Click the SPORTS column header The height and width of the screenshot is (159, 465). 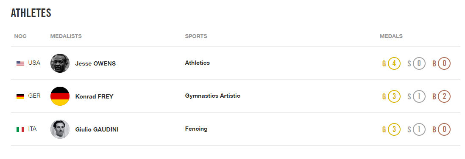point(196,36)
